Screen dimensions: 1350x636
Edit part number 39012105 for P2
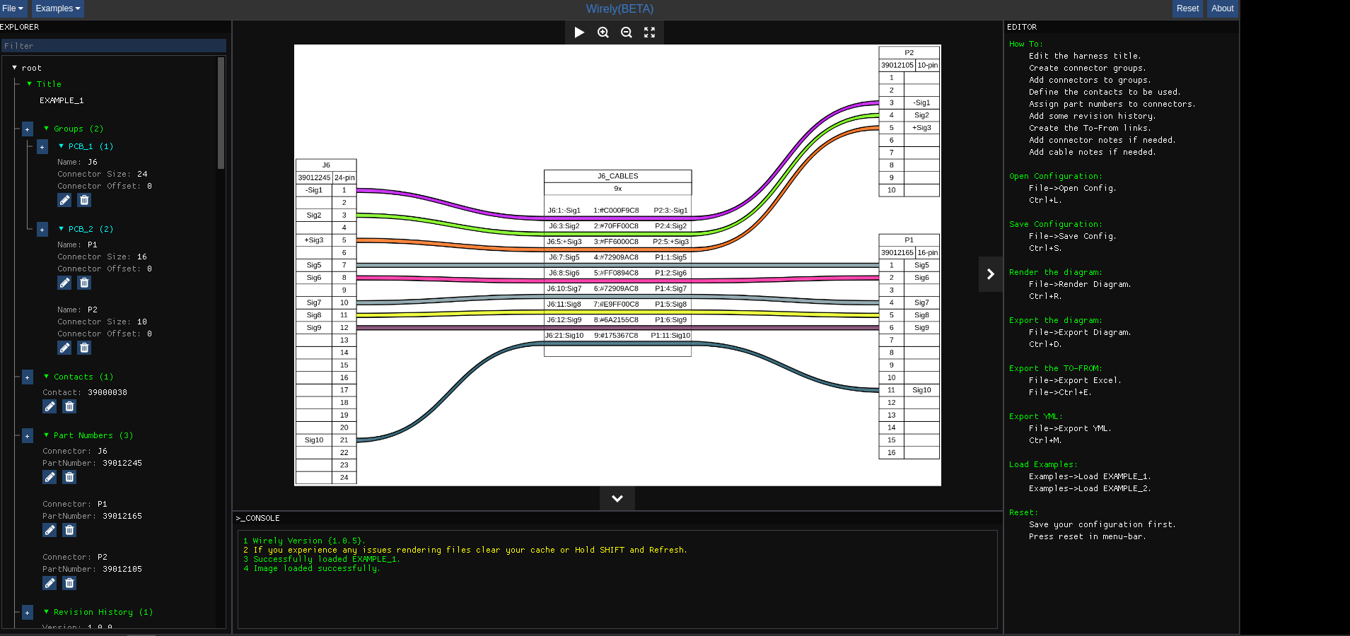tap(50, 583)
